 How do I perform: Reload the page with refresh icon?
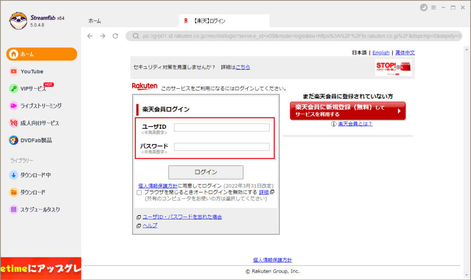pos(115,36)
